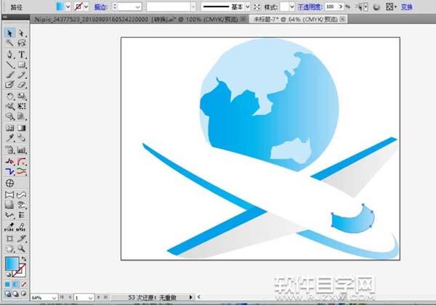Click the Recolor Artwork wheel icon
The height and width of the screenshot is (305, 436).
click(376, 7)
